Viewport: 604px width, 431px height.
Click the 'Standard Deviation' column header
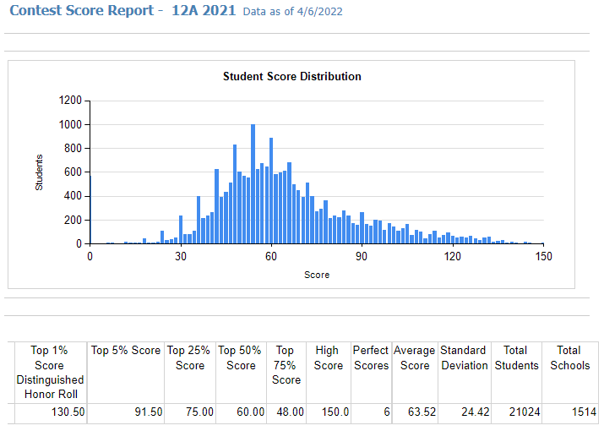click(464, 357)
